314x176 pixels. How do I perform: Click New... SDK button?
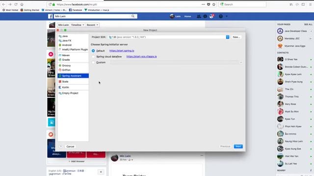(236, 37)
